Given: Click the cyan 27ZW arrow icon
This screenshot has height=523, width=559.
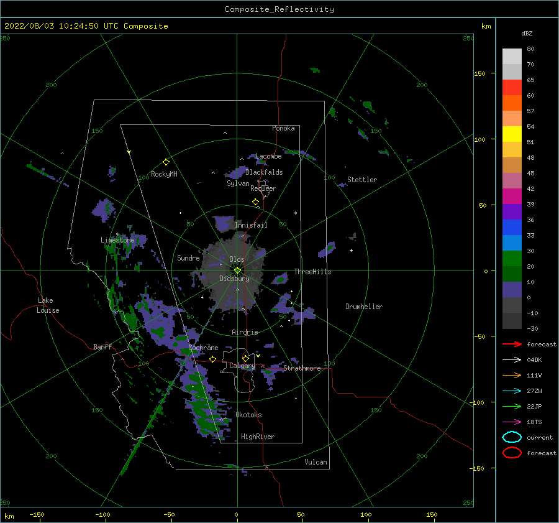Looking at the screenshot, I should coord(512,391).
